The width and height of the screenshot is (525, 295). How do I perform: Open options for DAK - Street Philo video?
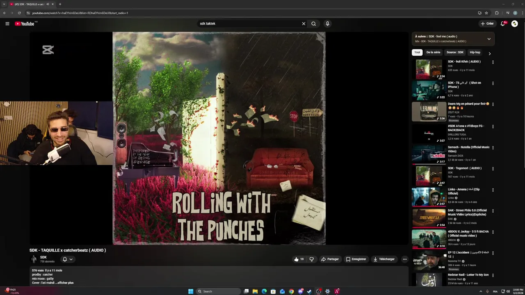[x=493, y=211]
